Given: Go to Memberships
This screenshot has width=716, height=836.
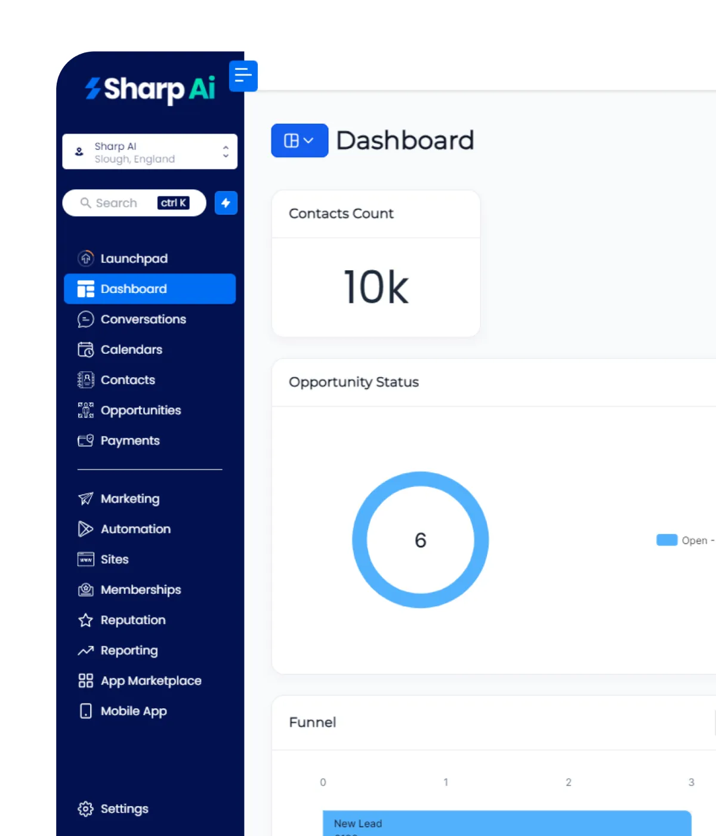Looking at the screenshot, I should [150, 590].
